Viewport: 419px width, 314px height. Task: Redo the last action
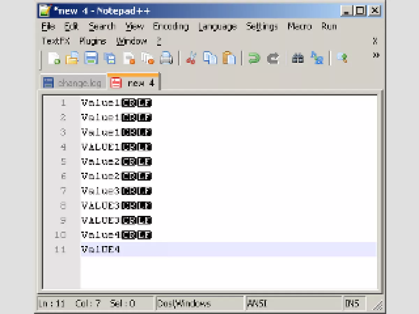click(x=273, y=58)
